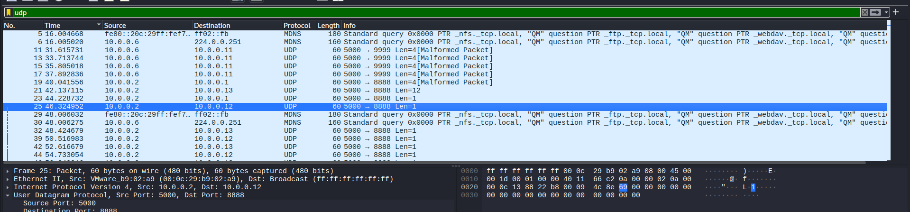Screen dimensions: 910x212
Task: Add a filter button with plus icon
Action: click(896, 12)
